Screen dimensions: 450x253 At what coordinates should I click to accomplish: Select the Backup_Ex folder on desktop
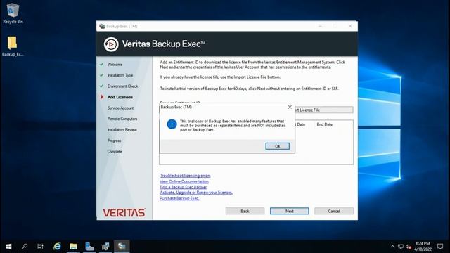(13, 46)
